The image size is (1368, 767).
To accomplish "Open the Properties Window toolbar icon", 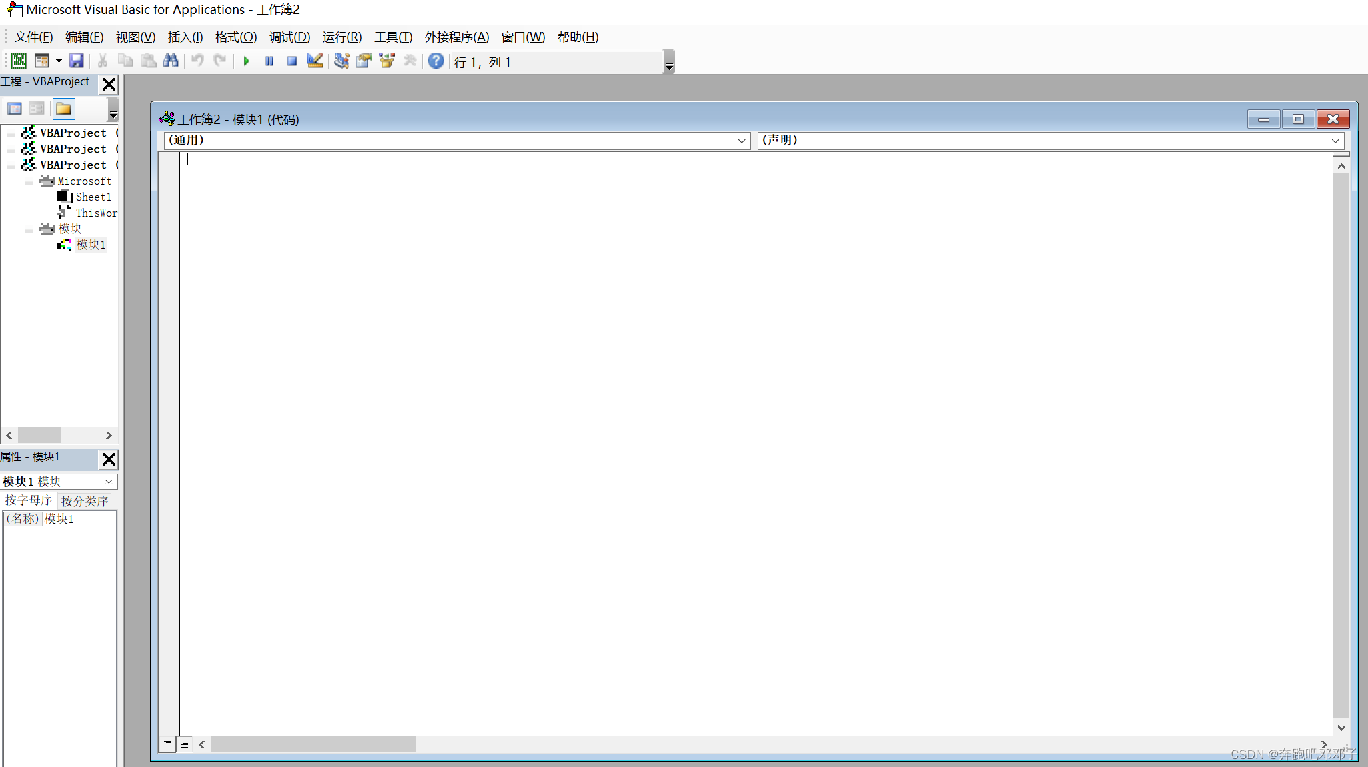I will point(364,61).
